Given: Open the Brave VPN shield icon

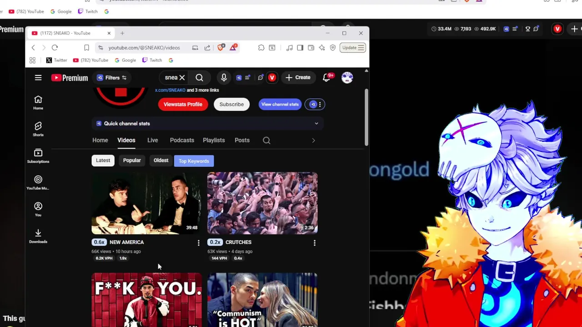Looking at the screenshot, I should point(333,48).
